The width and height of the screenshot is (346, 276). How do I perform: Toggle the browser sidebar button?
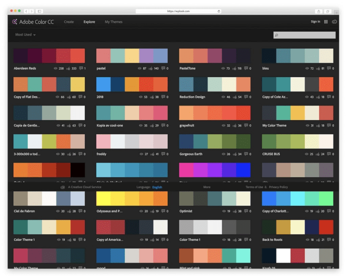coord(39,11)
